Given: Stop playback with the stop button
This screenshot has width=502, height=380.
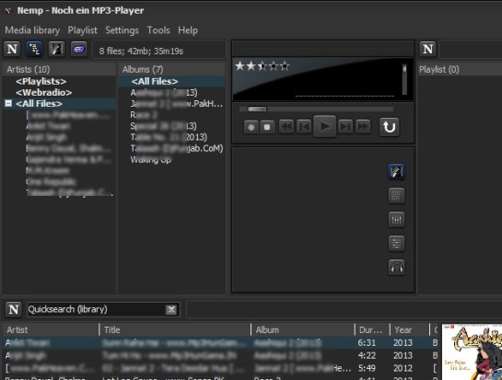Looking at the screenshot, I should (267, 127).
